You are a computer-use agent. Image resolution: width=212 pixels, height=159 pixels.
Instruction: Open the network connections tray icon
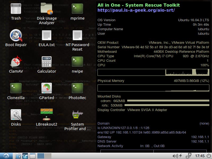pos(188,156)
